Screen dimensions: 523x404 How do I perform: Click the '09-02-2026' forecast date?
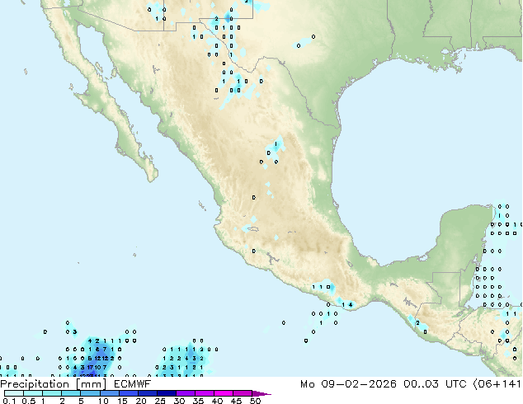point(359,384)
